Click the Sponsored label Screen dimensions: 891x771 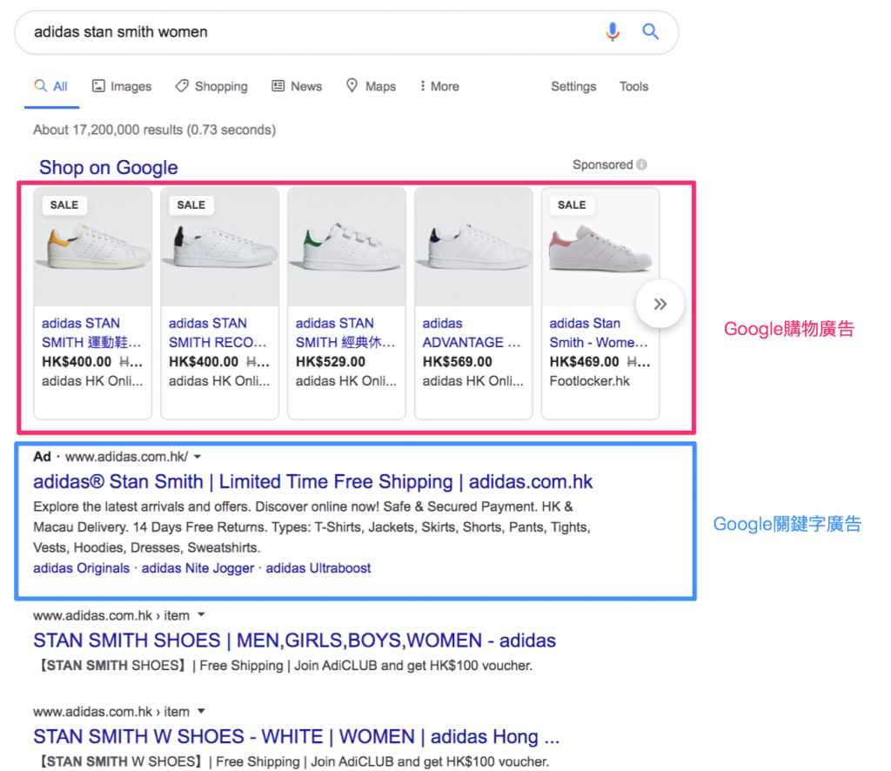click(x=602, y=164)
